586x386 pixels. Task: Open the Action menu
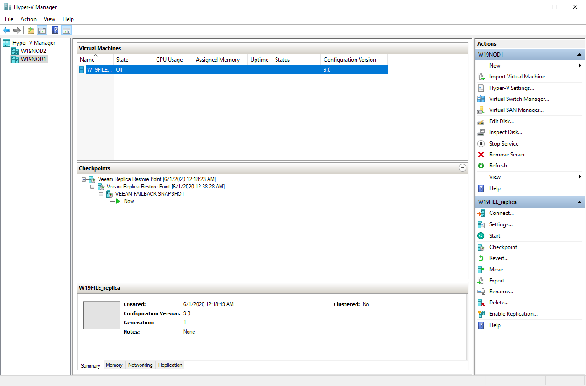pos(28,19)
